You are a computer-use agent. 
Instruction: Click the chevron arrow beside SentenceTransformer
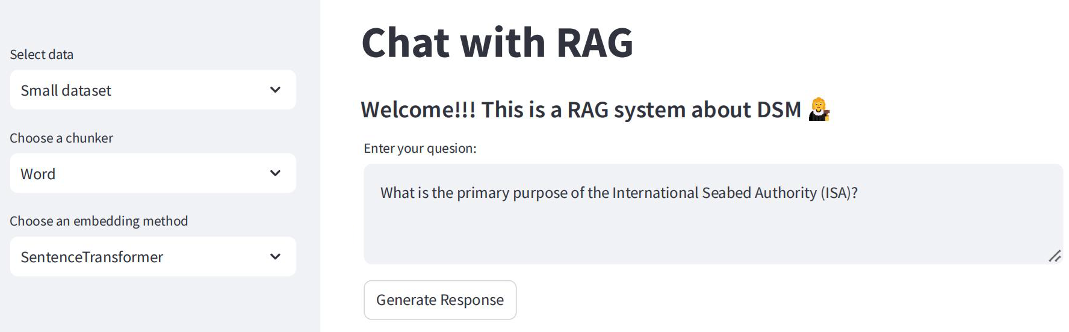(275, 257)
